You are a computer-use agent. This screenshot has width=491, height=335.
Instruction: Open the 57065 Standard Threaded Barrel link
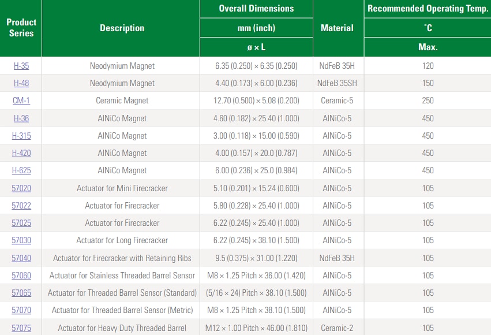click(x=21, y=293)
